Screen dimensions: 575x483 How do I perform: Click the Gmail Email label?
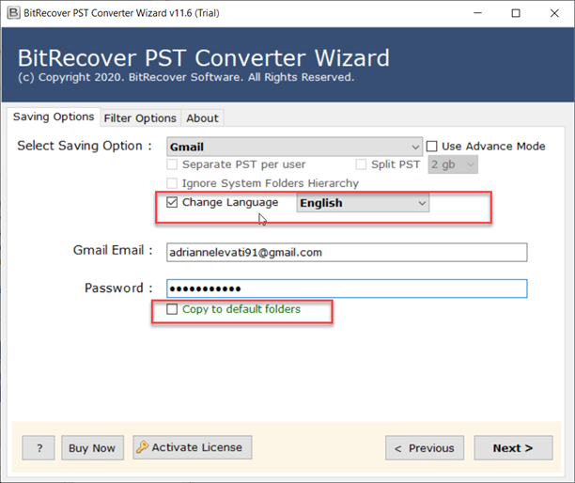coord(113,250)
